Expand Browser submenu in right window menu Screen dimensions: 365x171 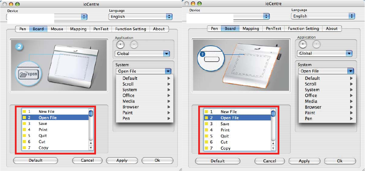[x=327, y=107]
